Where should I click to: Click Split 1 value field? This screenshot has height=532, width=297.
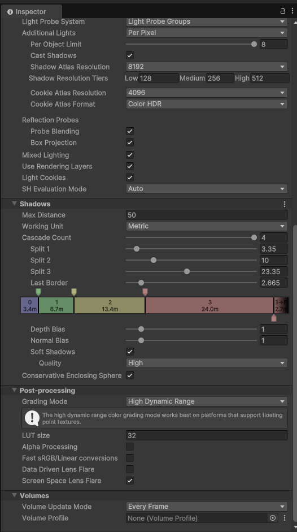(x=274, y=249)
